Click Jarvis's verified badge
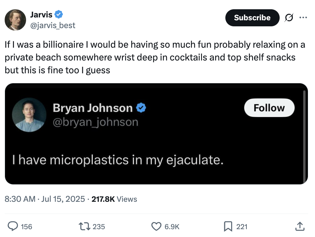Image resolution: width=315 pixels, height=237 pixels. [x=59, y=15]
